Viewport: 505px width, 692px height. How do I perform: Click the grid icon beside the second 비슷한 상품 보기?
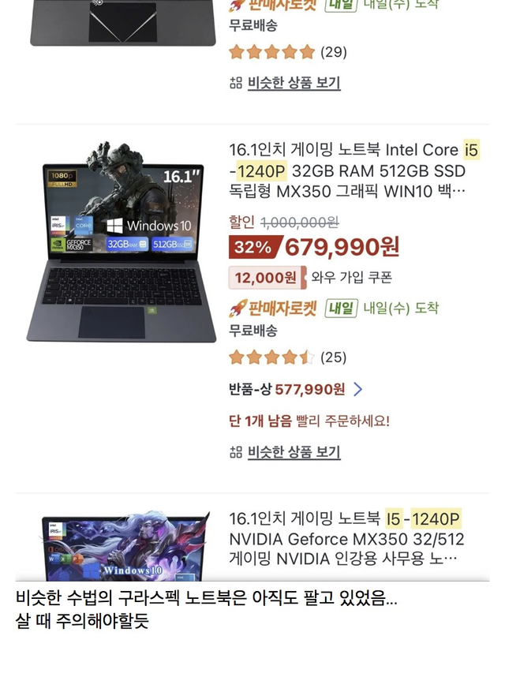coord(236,452)
